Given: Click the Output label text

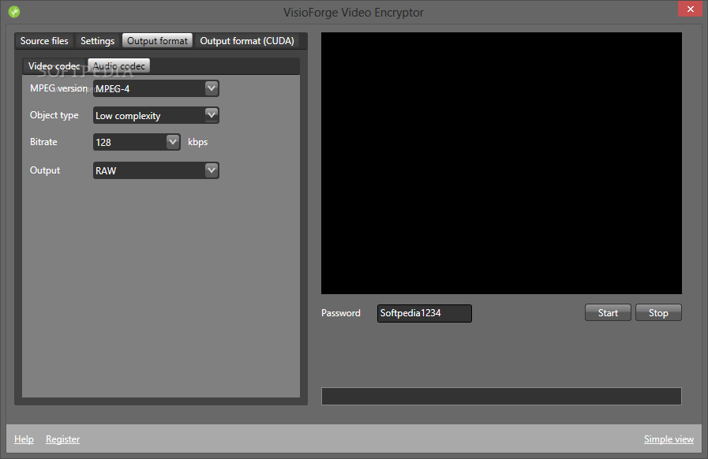Looking at the screenshot, I should tap(45, 170).
